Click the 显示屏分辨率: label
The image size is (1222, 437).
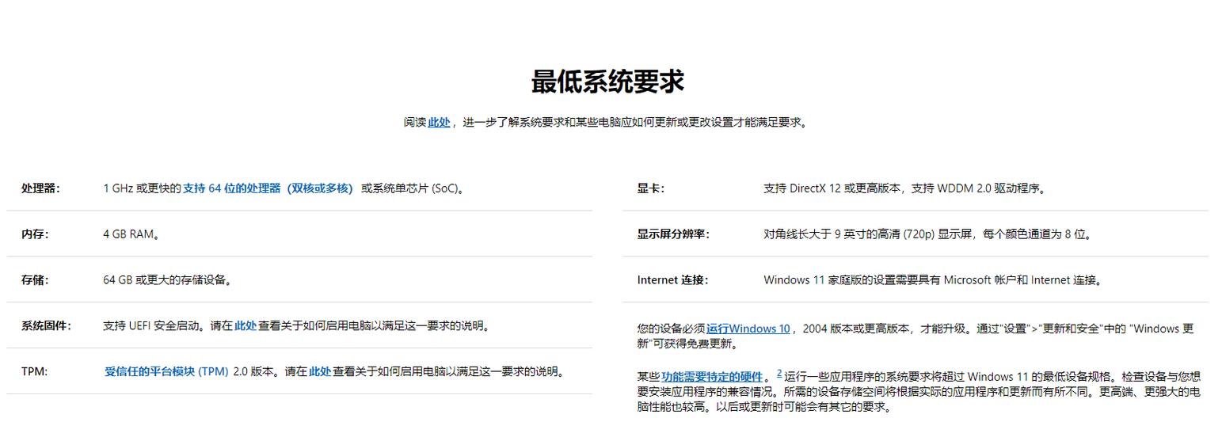click(x=673, y=234)
